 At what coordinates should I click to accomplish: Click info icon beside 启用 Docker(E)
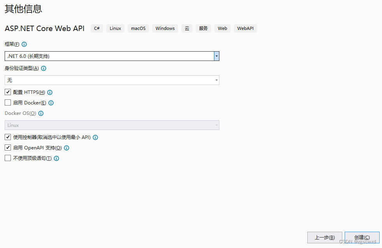pyautogui.click(x=51, y=103)
